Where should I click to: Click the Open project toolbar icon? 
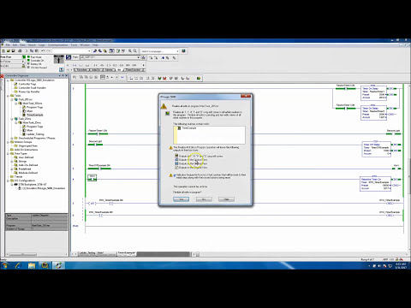tap(9, 50)
